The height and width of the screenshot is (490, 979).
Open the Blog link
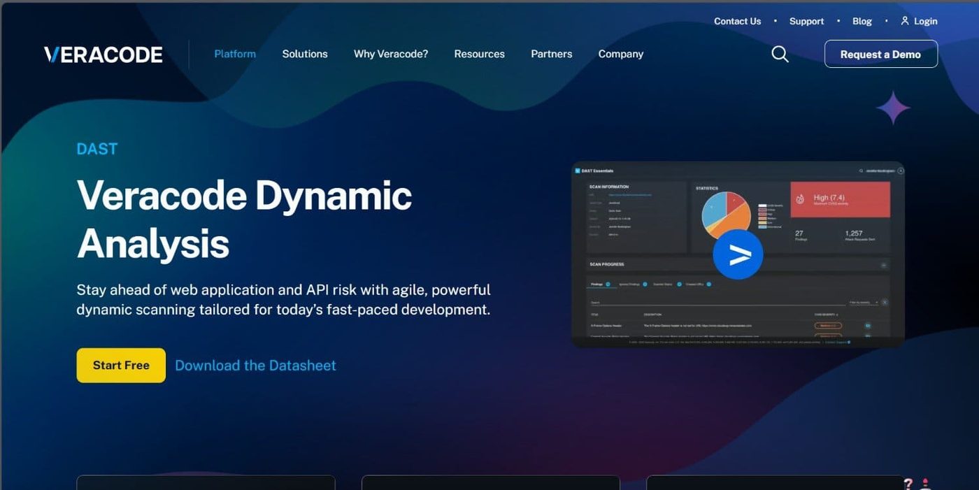862,21
